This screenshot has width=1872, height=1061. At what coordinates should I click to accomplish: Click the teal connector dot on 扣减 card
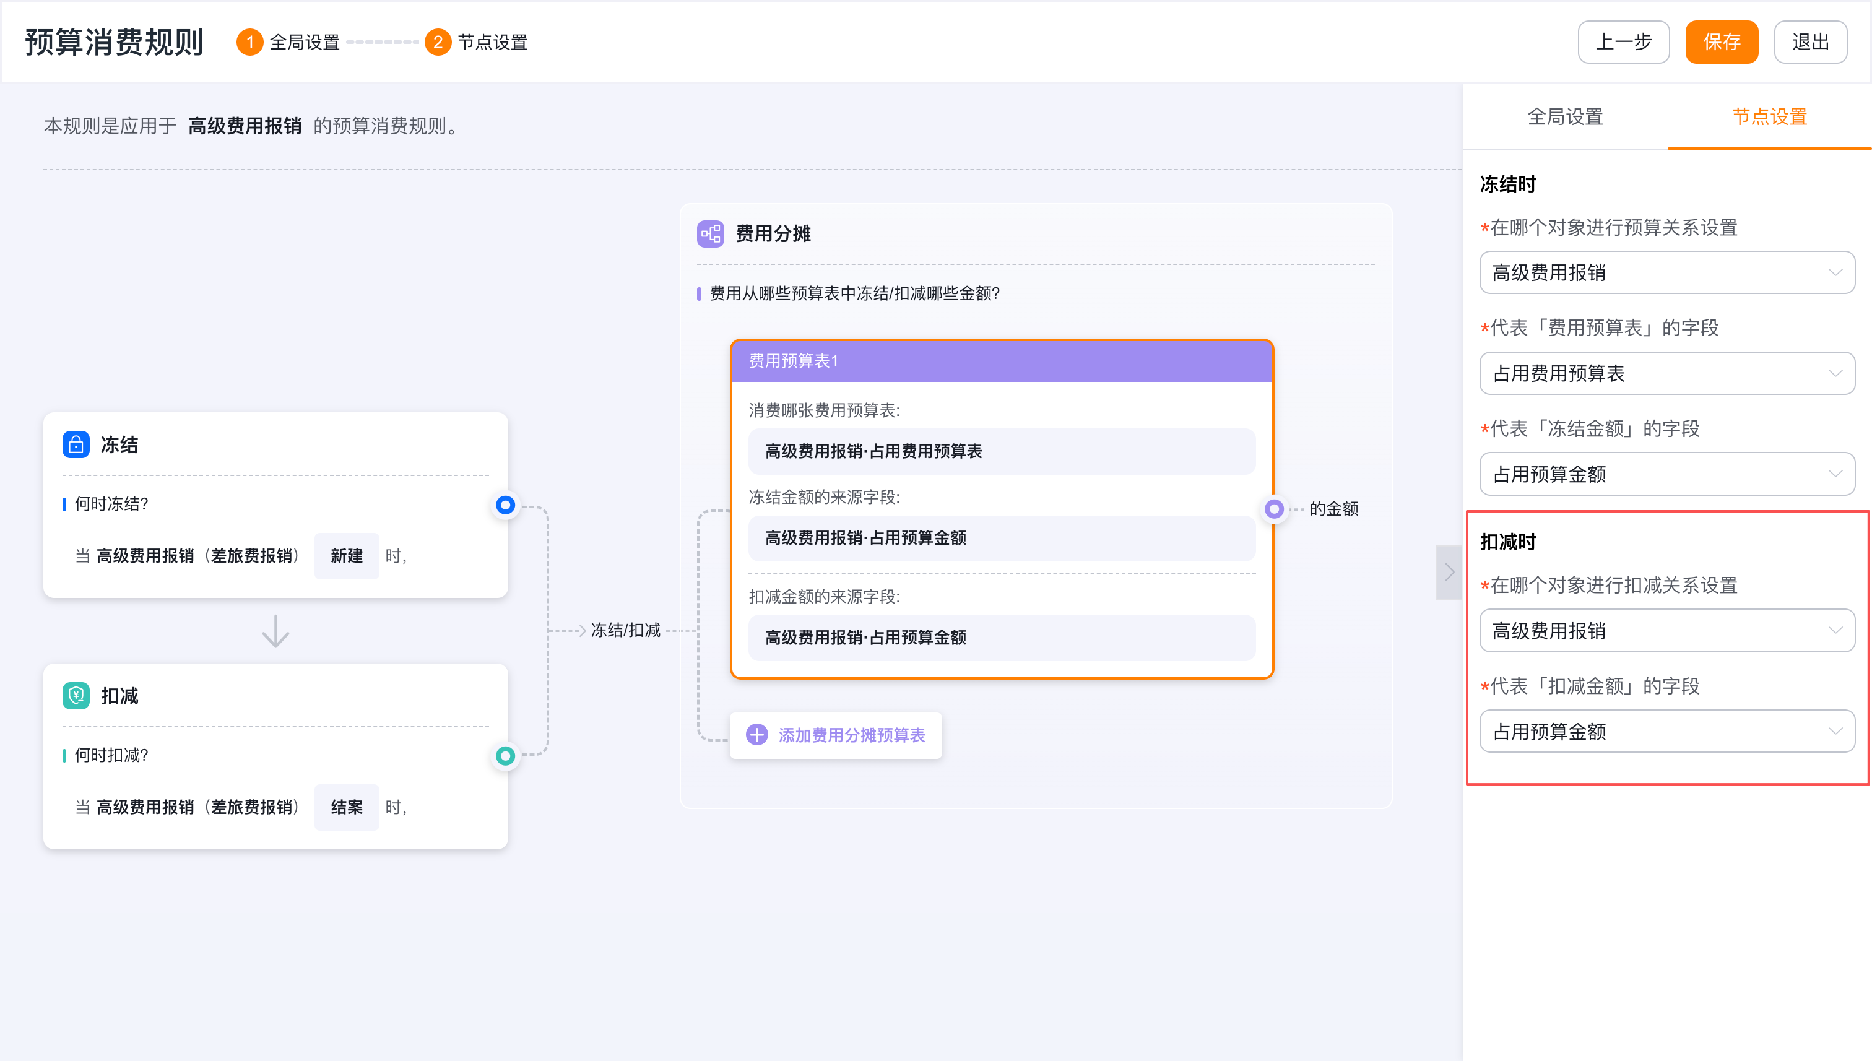tap(505, 756)
